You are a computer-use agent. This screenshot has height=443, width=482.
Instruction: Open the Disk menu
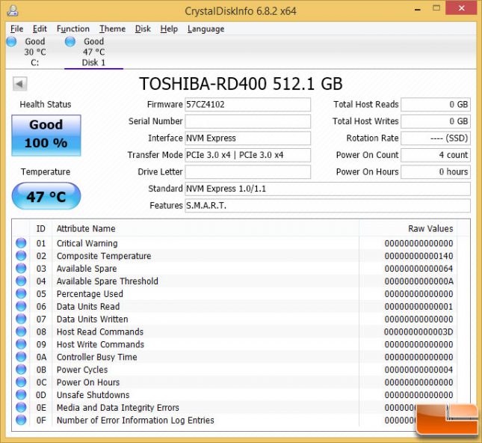pyautogui.click(x=143, y=29)
